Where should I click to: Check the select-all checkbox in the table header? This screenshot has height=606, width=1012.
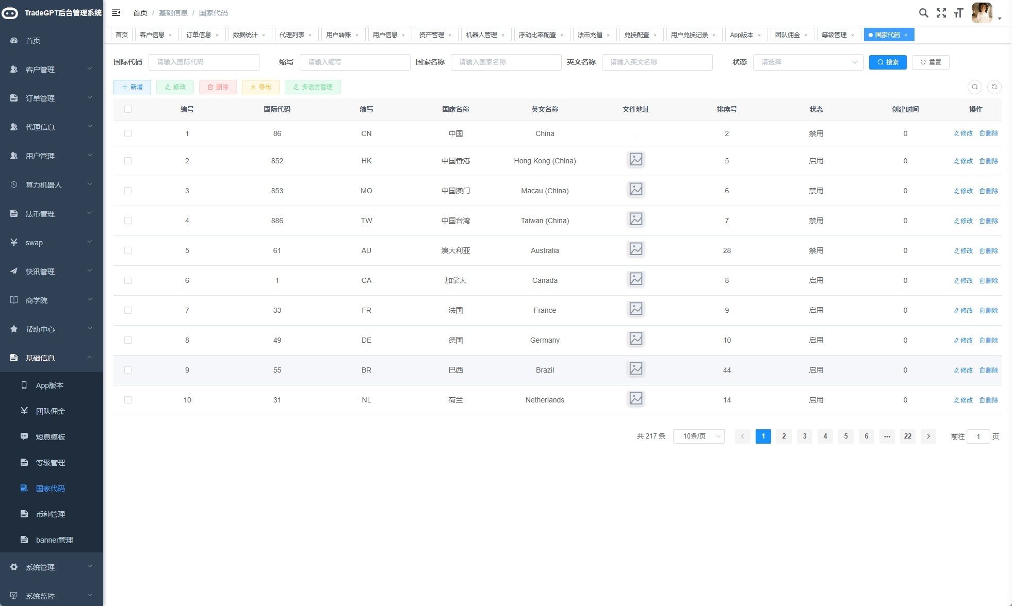[x=128, y=109]
